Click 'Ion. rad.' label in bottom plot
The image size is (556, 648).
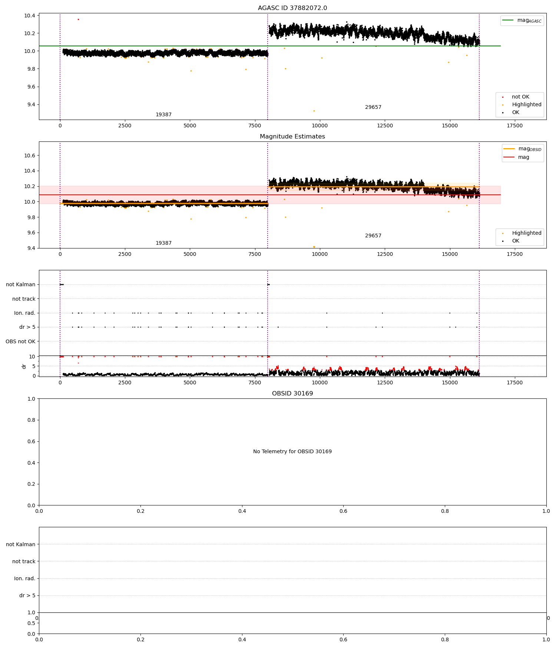(x=25, y=578)
